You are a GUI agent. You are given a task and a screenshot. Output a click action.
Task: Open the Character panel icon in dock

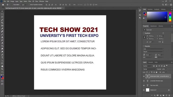140,15
